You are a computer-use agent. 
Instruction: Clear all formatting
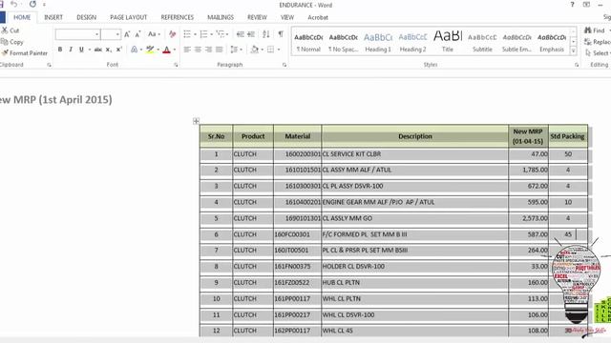pos(172,34)
